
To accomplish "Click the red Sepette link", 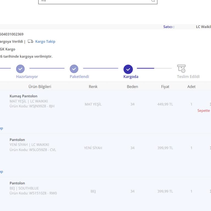I will point(204,110).
